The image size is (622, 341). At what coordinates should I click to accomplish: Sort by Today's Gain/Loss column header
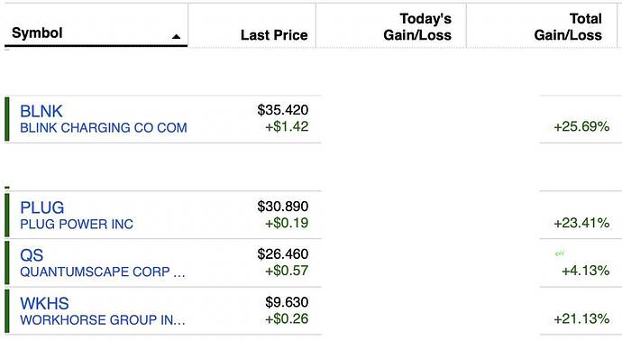[x=417, y=26]
